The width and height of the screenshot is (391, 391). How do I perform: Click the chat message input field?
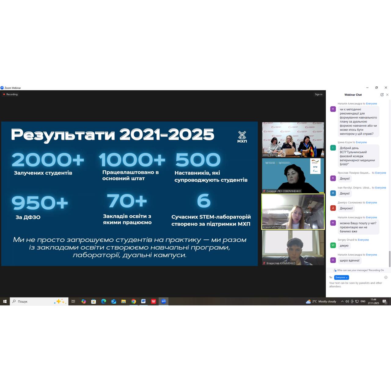point(356,285)
